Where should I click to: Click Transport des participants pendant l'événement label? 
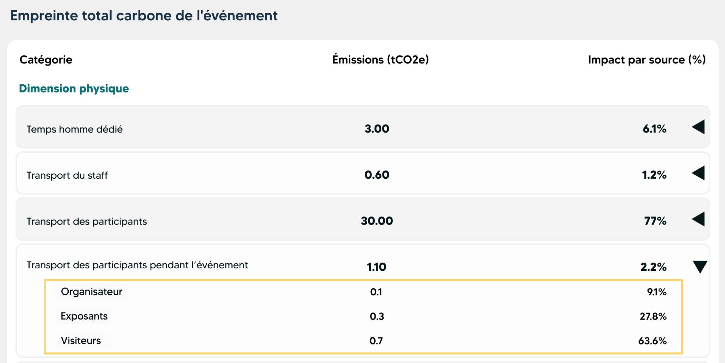tap(137, 265)
